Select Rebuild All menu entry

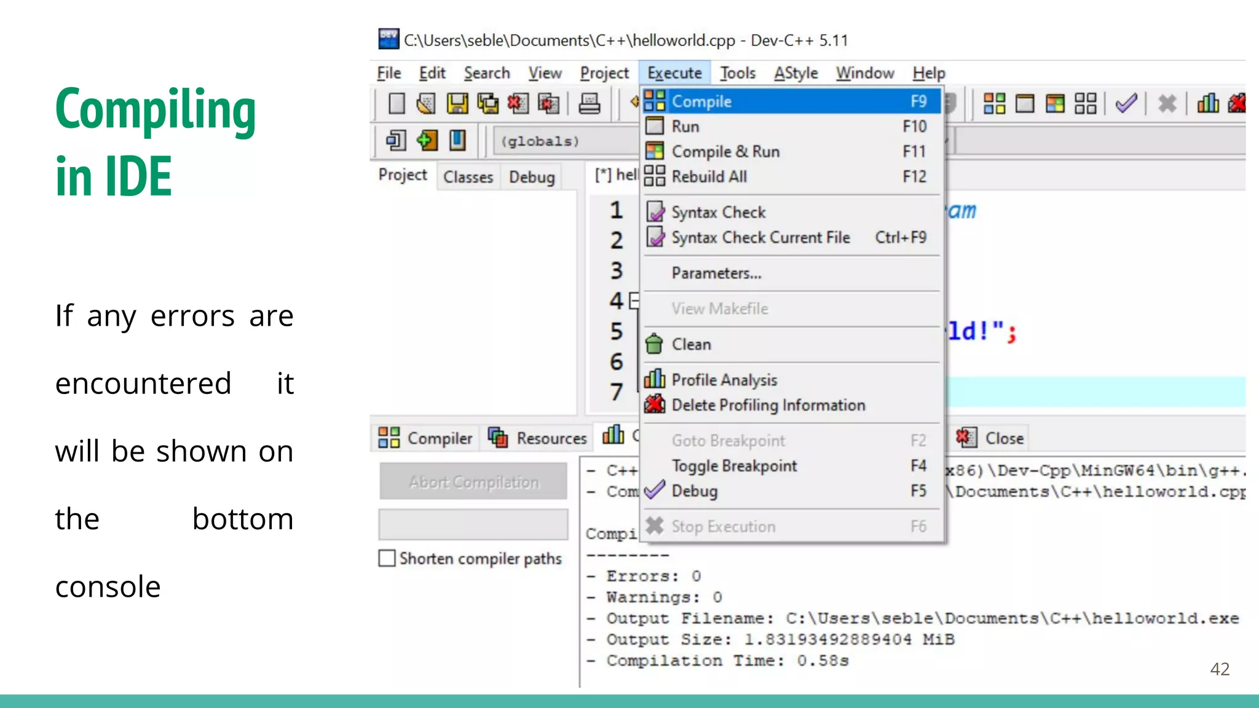791,176
